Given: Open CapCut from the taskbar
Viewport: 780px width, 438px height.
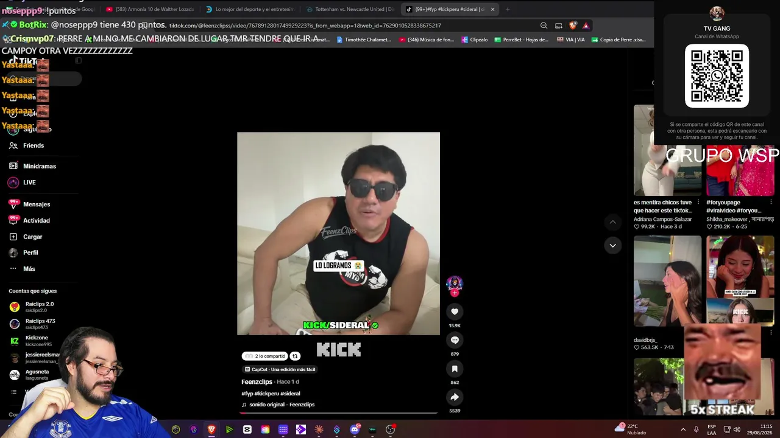Looking at the screenshot, I should (247, 429).
